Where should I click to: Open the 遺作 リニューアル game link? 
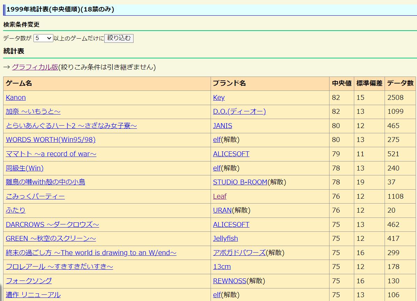(33, 295)
